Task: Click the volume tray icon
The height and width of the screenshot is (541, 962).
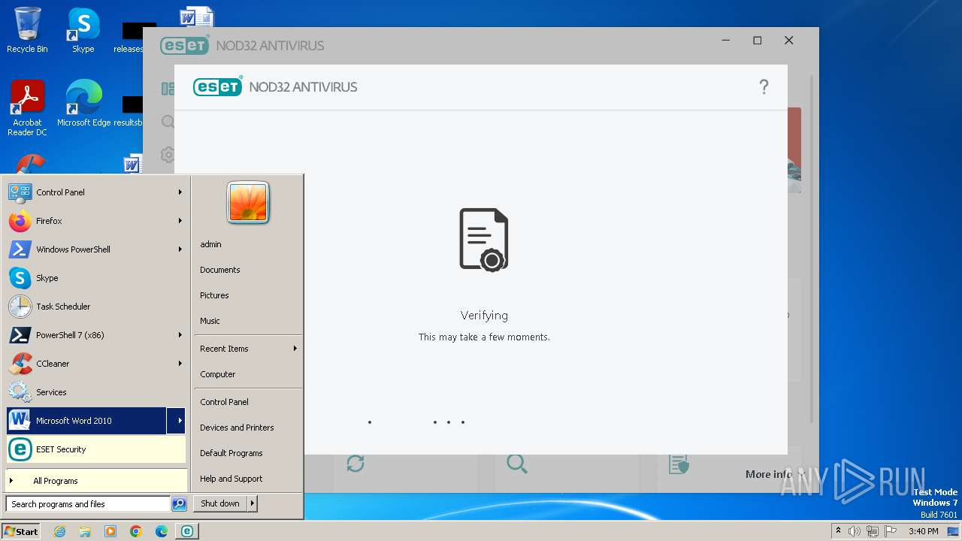Action: tap(855, 531)
